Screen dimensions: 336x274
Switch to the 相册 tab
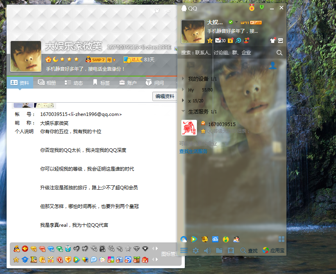coord(47,83)
